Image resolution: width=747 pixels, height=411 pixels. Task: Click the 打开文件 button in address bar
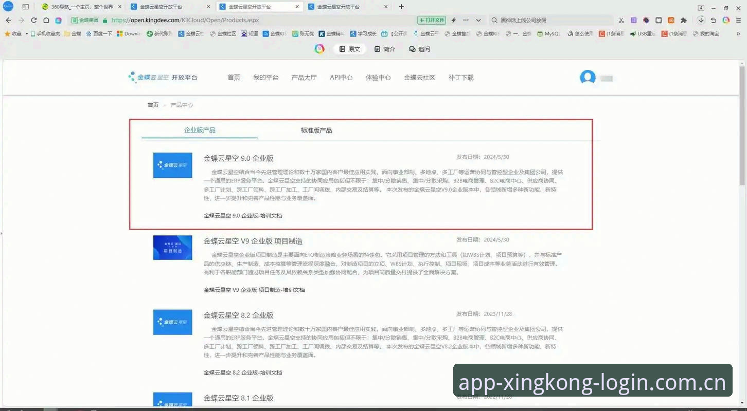coord(432,20)
